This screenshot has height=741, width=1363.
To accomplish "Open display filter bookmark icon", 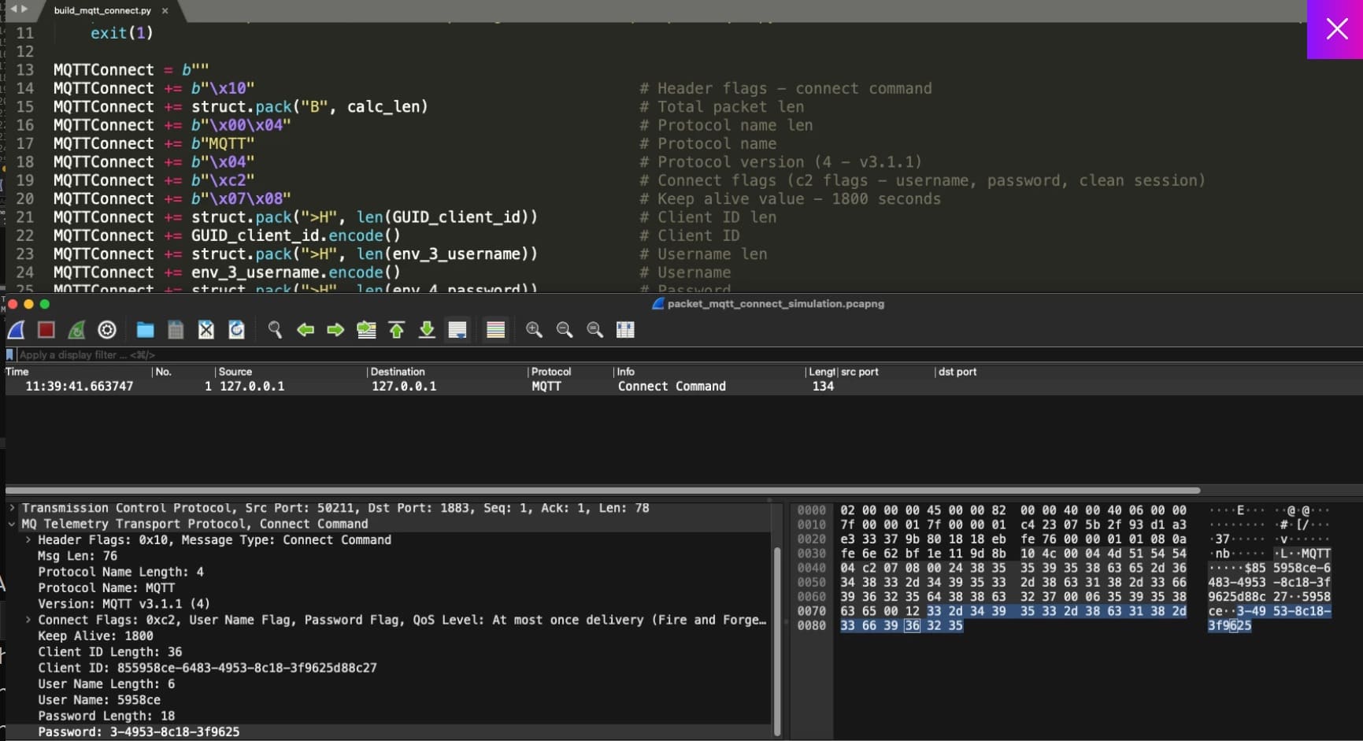I will point(10,355).
